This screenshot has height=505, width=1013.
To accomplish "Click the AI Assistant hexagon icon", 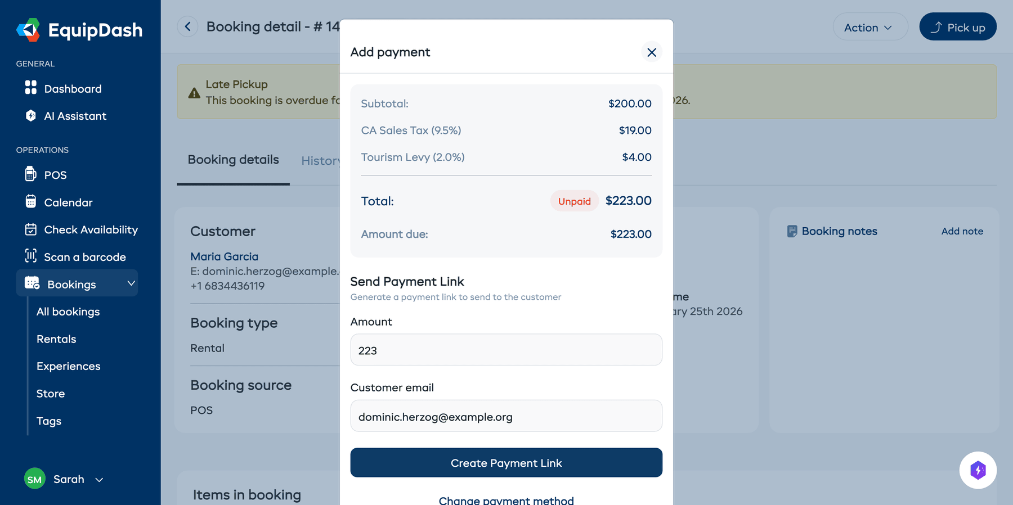I will (x=31, y=115).
